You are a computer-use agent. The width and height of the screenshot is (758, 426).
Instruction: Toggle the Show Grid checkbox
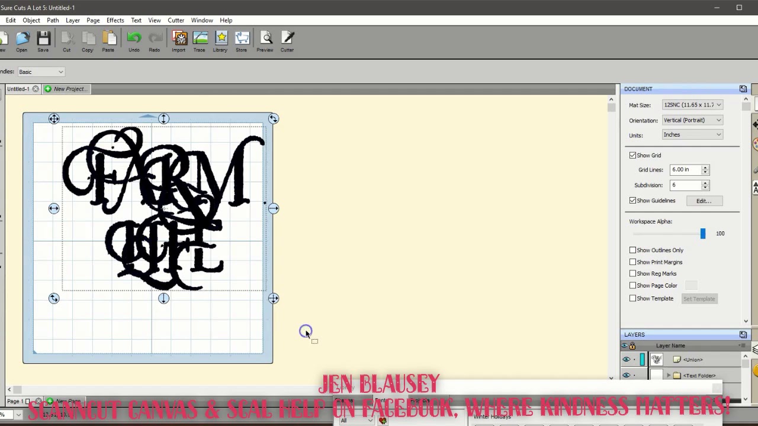tap(632, 156)
